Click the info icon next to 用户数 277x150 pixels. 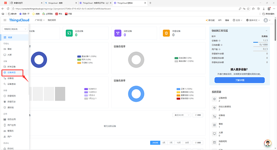[x=220, y=49]
